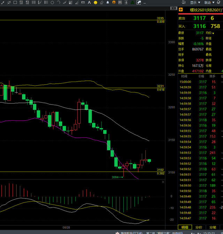223x234 pixels.
Task: Close the MACD indicator sub-panel
Action: click(163, 182)
